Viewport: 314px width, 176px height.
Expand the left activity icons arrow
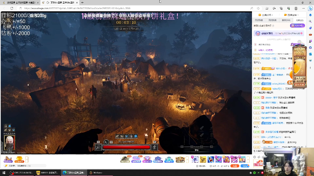point(27,160)
